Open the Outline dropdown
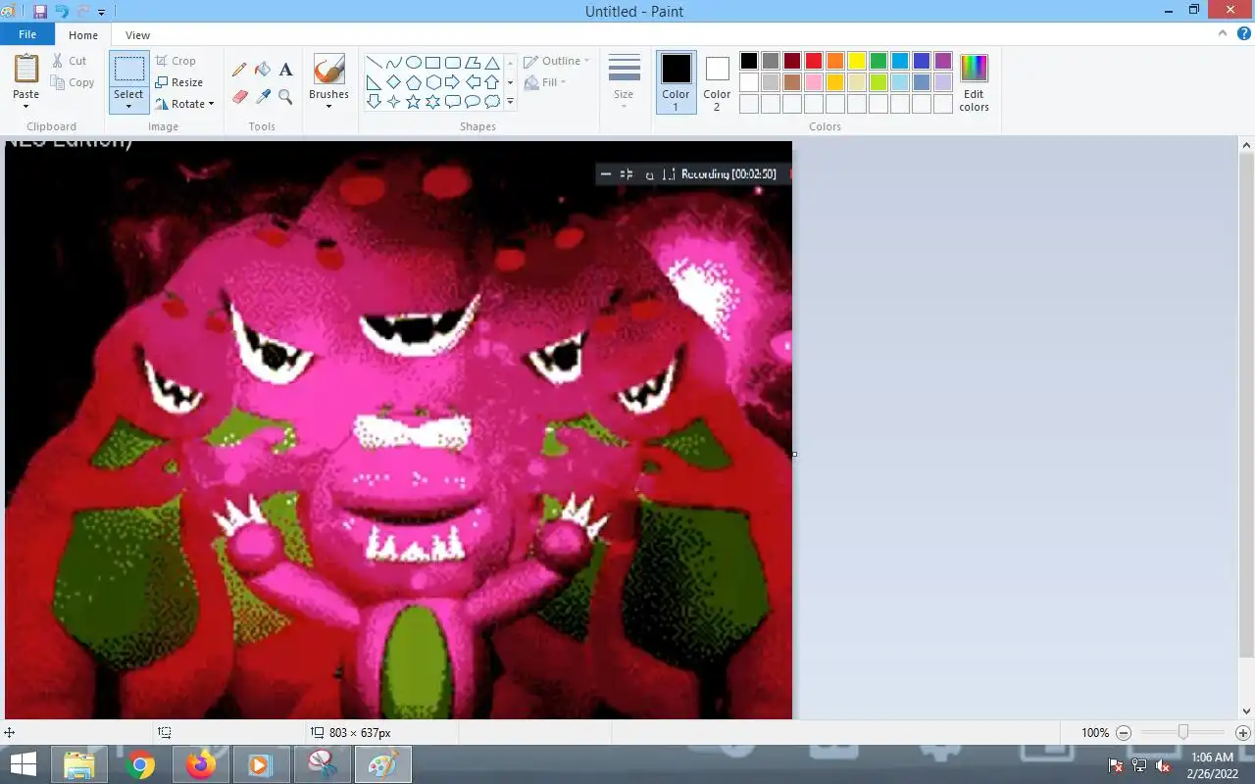The image size is (1255, 784). (557, 61)
